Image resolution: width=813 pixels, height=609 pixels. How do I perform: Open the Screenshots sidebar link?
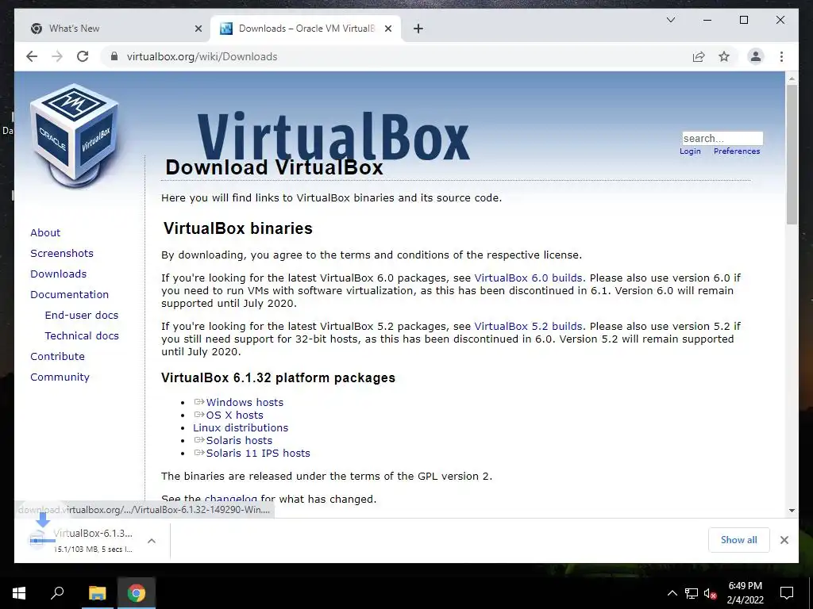[x=62, y=253]
